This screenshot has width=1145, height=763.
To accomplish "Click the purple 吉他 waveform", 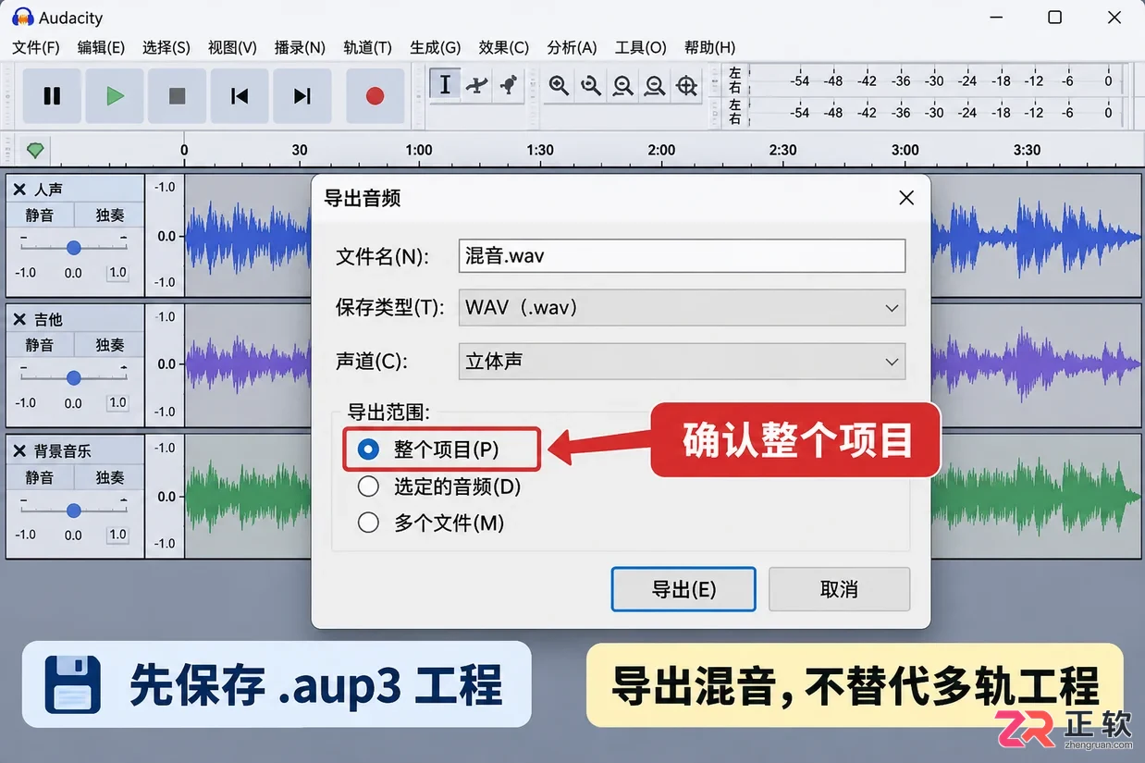I will (x=1037, y=364).
